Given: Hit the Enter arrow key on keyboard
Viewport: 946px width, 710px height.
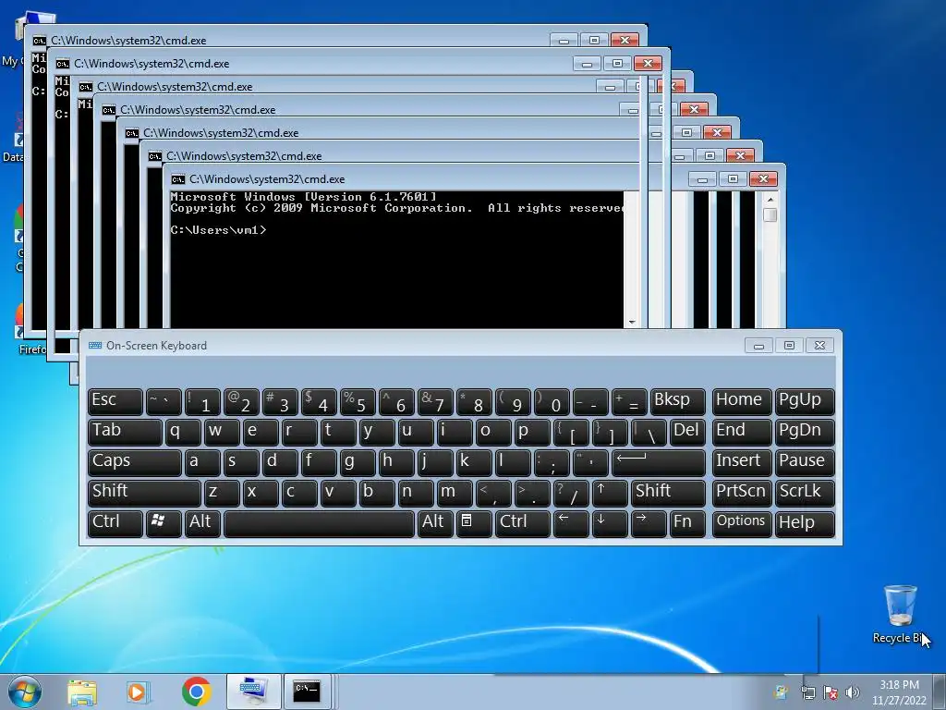Looking at the screenshot, I should pyautogui.click(x=658, y=462).
